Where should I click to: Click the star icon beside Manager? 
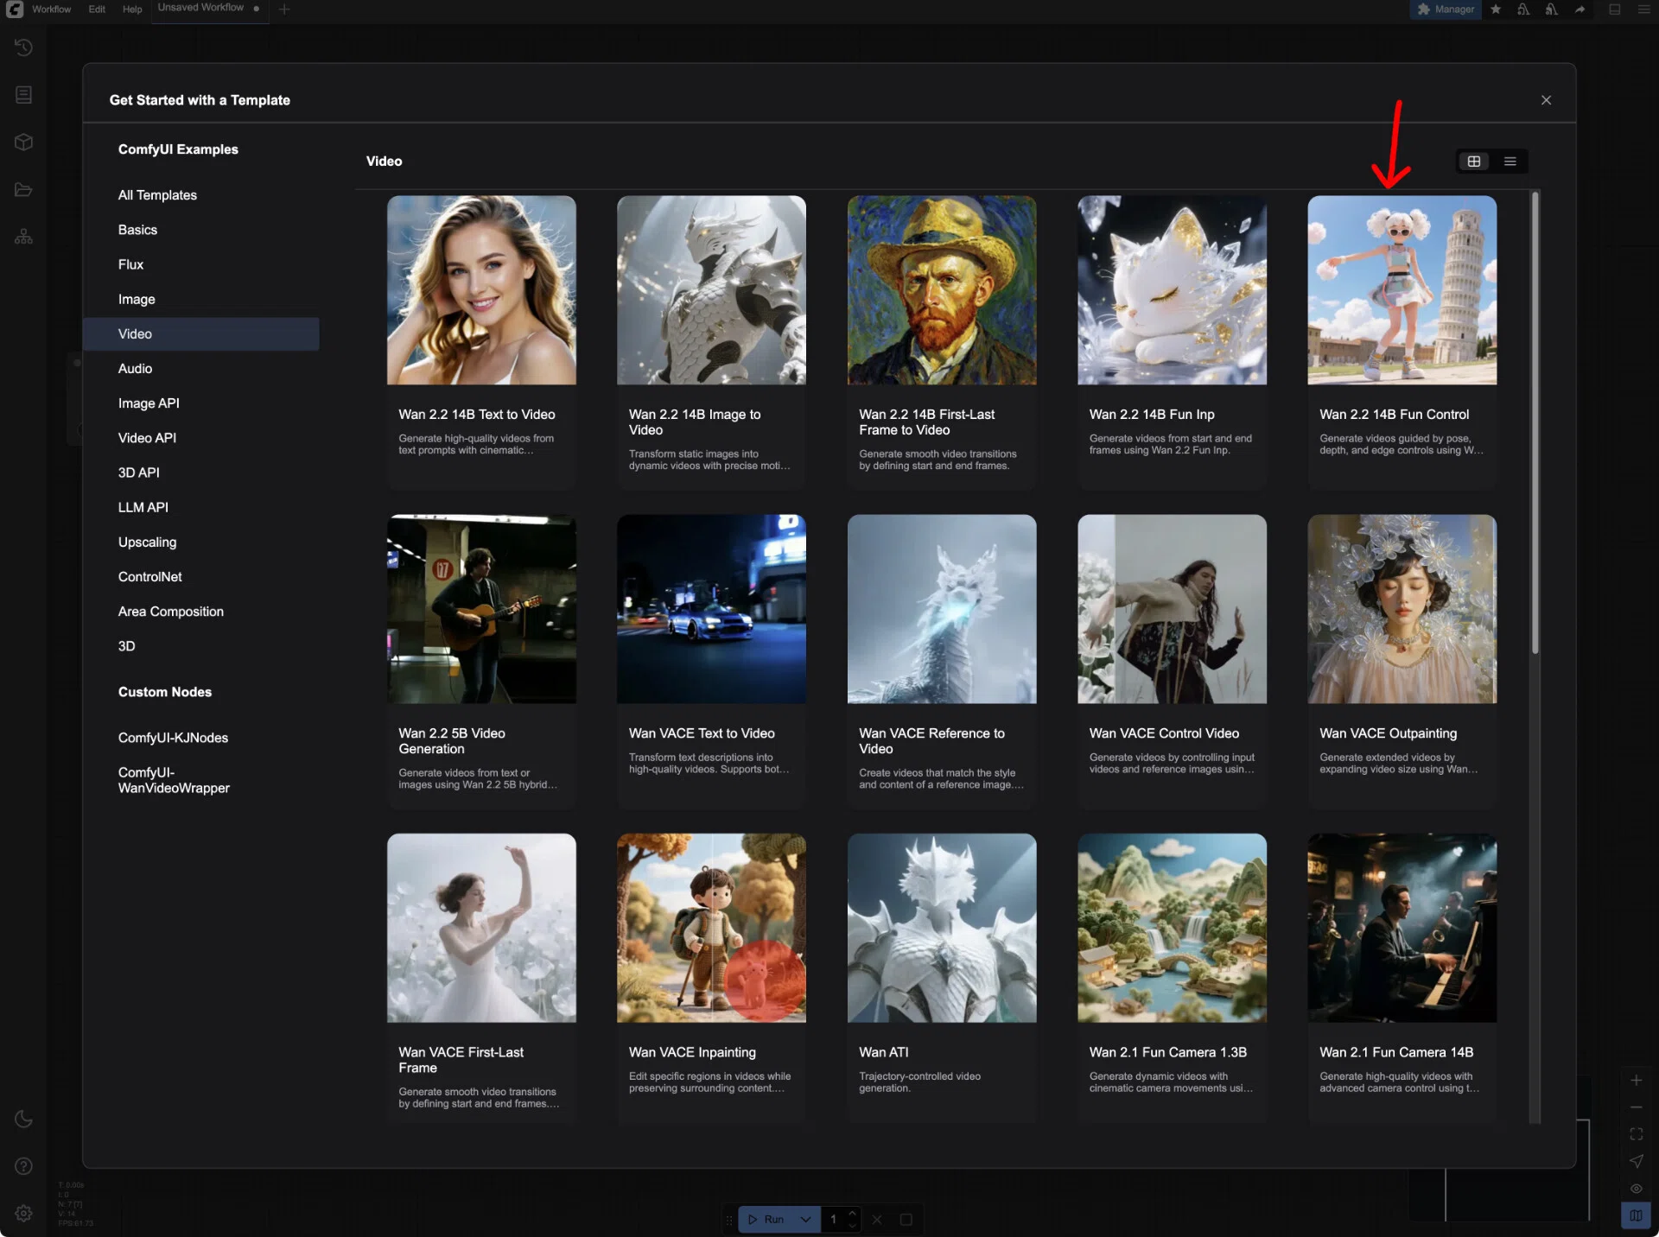pos(1496,10)
